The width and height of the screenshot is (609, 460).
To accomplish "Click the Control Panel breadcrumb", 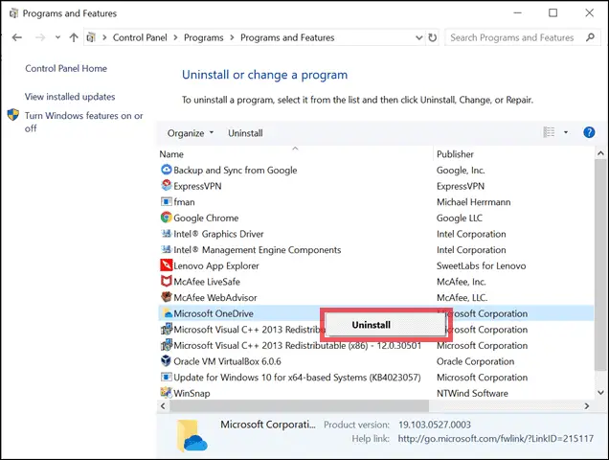I will point(140,37).
